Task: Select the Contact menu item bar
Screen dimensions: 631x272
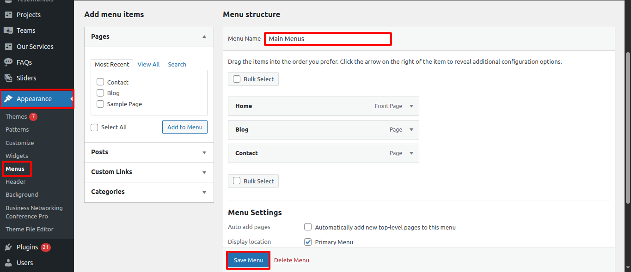Action: pyautogui.click(x=324, y=153)
